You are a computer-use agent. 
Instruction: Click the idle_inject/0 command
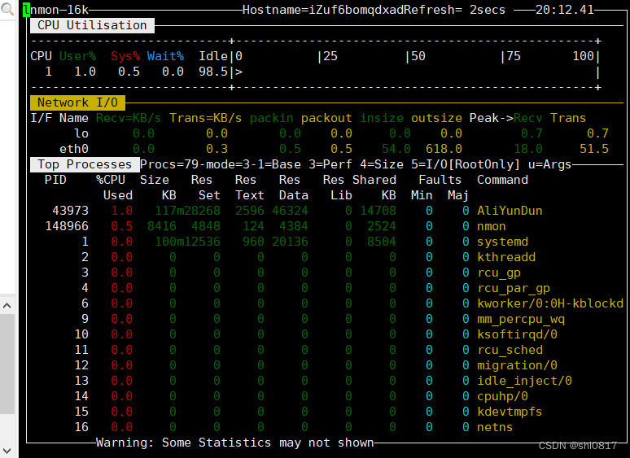point(524,381)
